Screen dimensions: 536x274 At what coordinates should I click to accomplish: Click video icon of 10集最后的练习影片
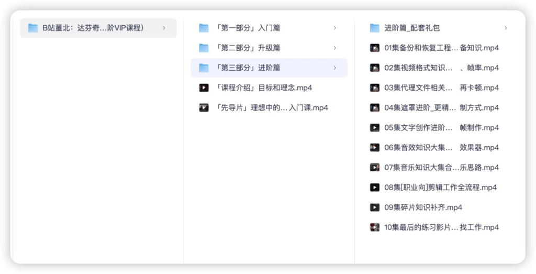click(375, 227)
